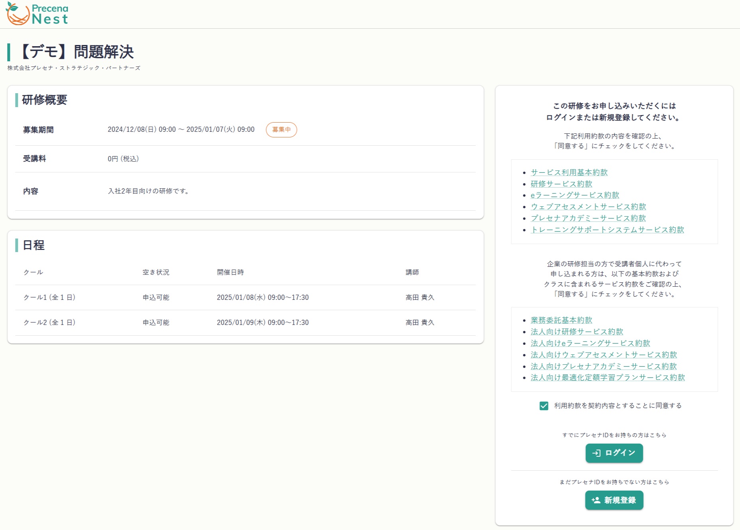Click 2025/01/08(水) 09:00～17:30 date cell
The width and height of the screenshot is (740, 530).
pos(263,297)
